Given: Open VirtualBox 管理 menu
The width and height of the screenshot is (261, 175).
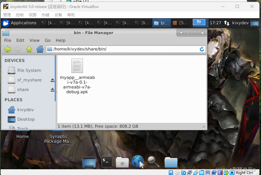Looking at the screenshot, I should 7,15.
